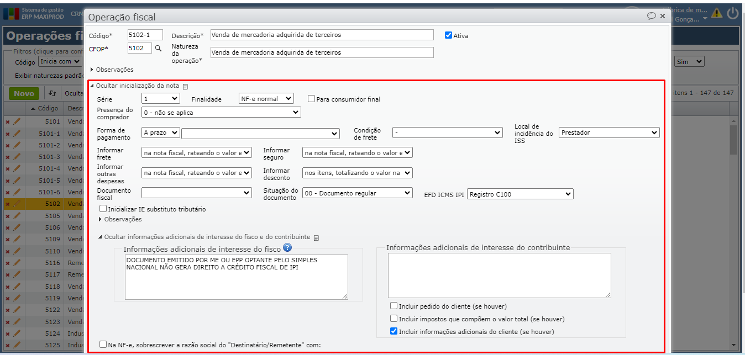
Task: Click the Código input field
Action: pyautogui.click(x=145, y=35)
